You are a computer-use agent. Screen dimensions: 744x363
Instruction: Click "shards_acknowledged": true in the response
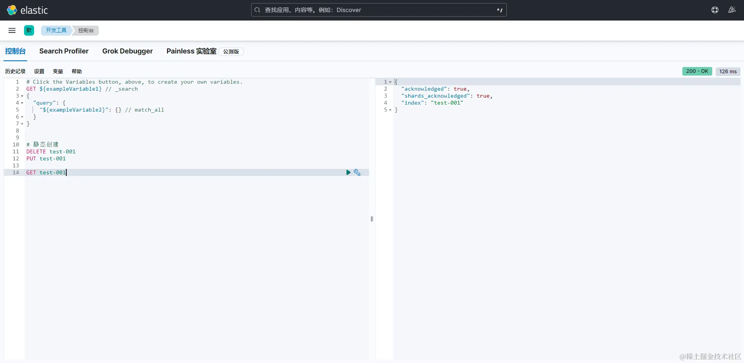447,96
